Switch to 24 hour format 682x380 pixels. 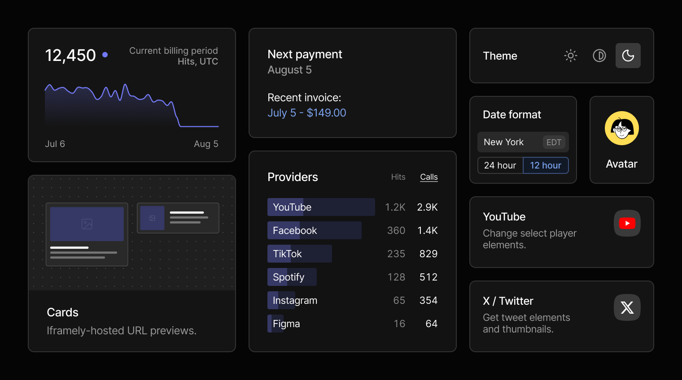(500, 165)
